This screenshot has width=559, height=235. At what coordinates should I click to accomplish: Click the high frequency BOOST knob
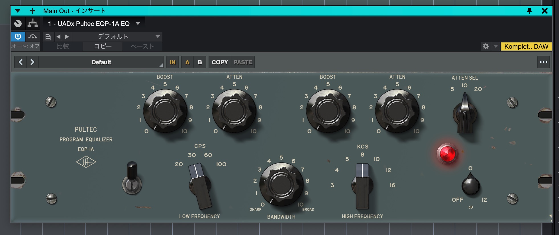328,111
